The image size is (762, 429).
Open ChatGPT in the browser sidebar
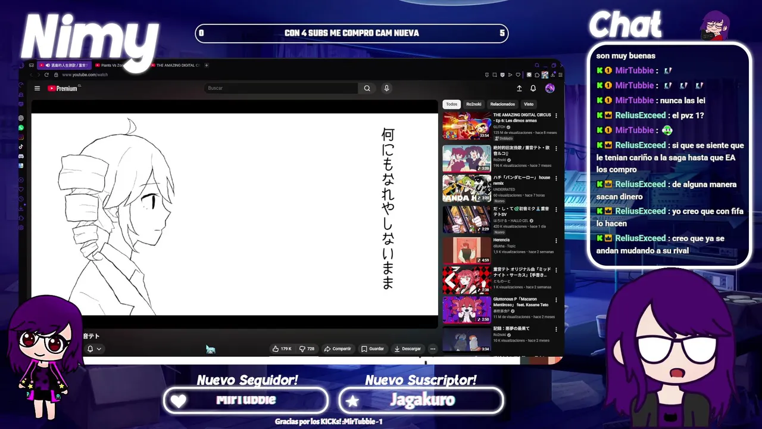click(21, 118)
